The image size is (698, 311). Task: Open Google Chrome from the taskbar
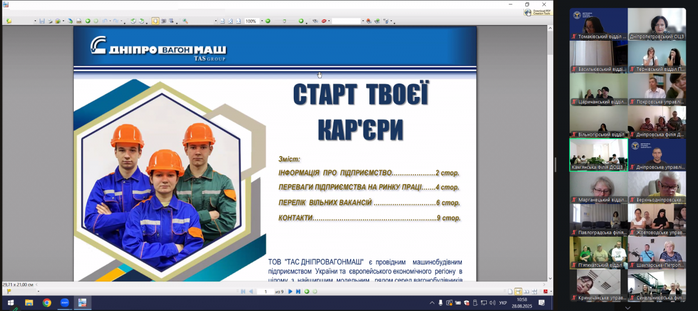(x=47, y=303)
